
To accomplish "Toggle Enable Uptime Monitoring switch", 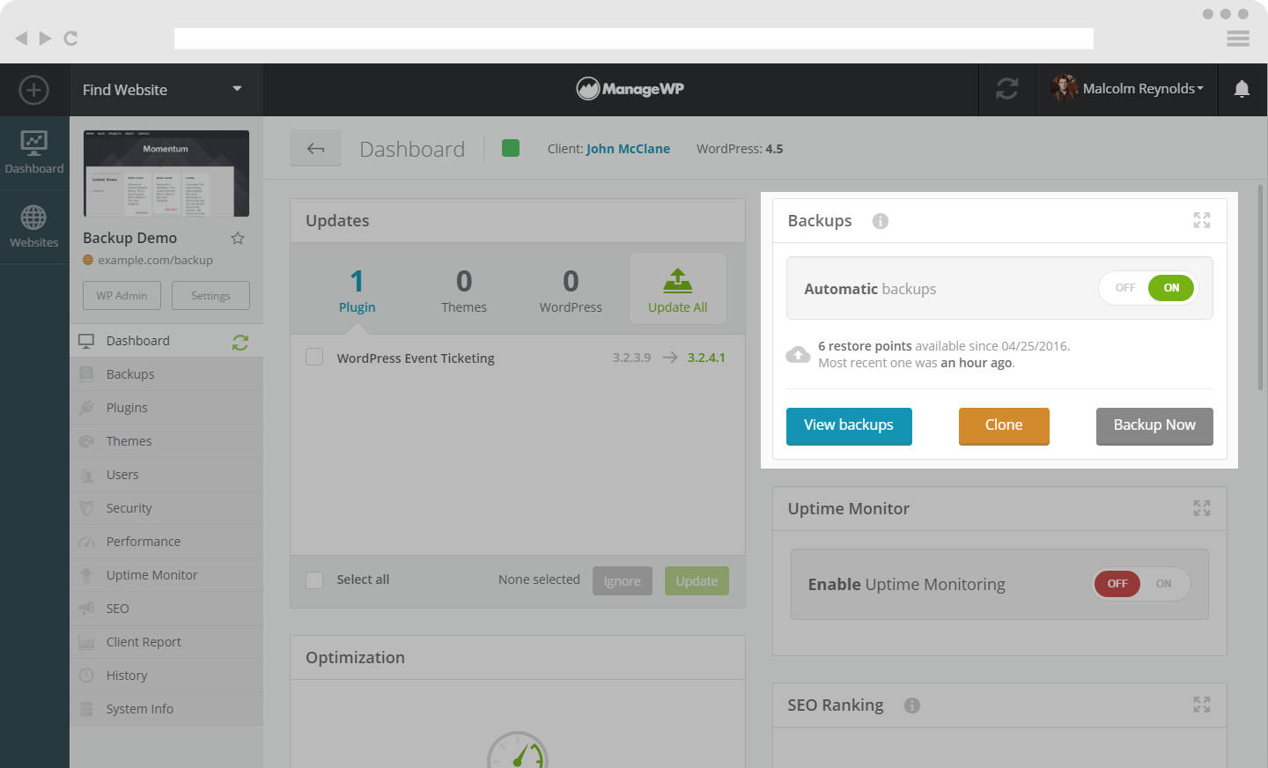I will [x=1141, y=584].
